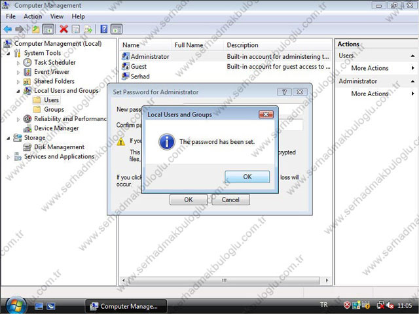This screenshot has width=419, height=314.
Task: Click the Serhad user account icon
Action: pos(125,76)
